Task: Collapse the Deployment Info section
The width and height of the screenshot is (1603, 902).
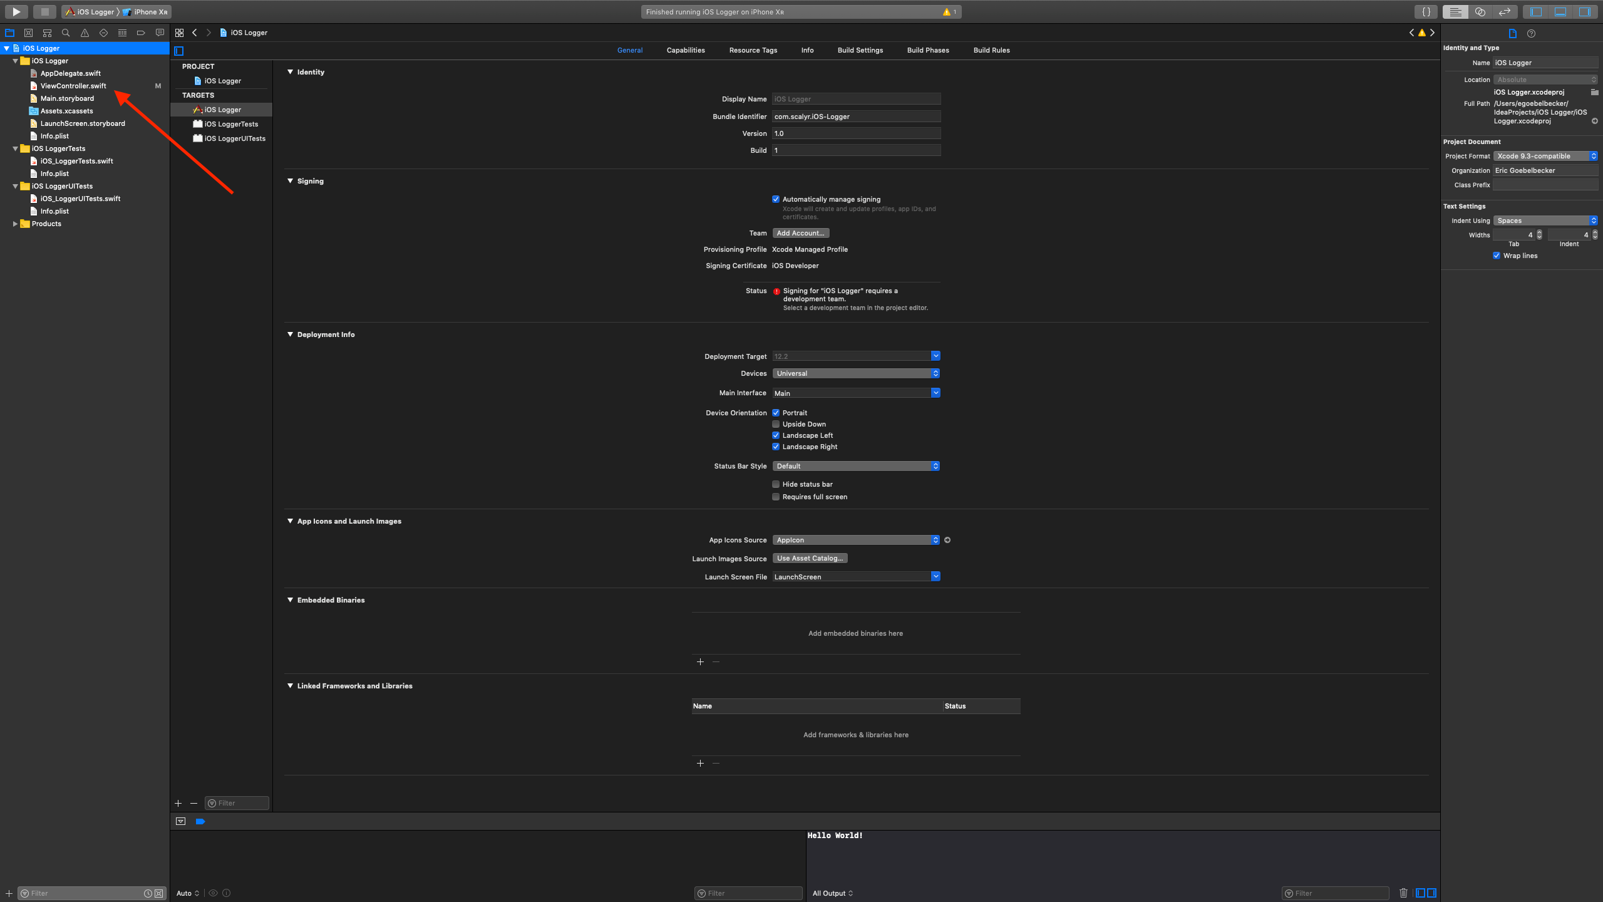Action: click(290, 334)
